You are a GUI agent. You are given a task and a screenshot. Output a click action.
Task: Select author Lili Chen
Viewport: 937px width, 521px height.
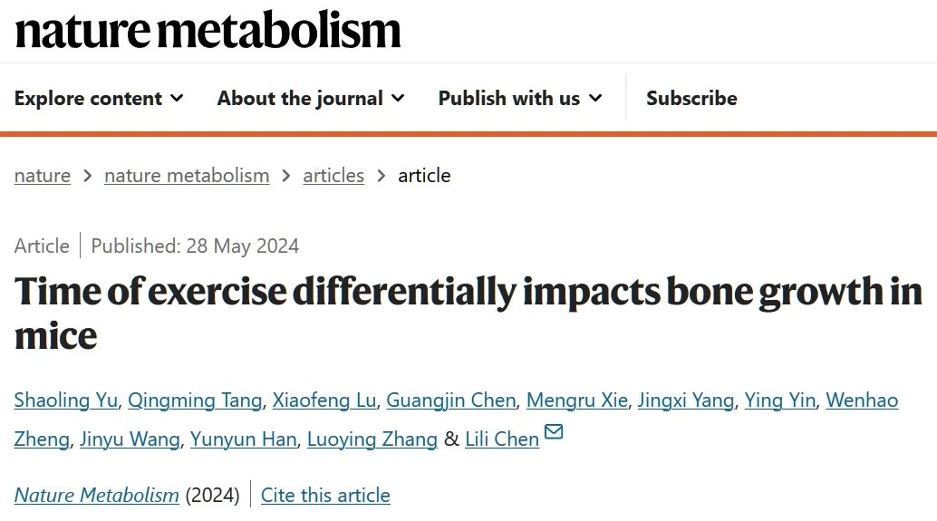pos(502,439)
